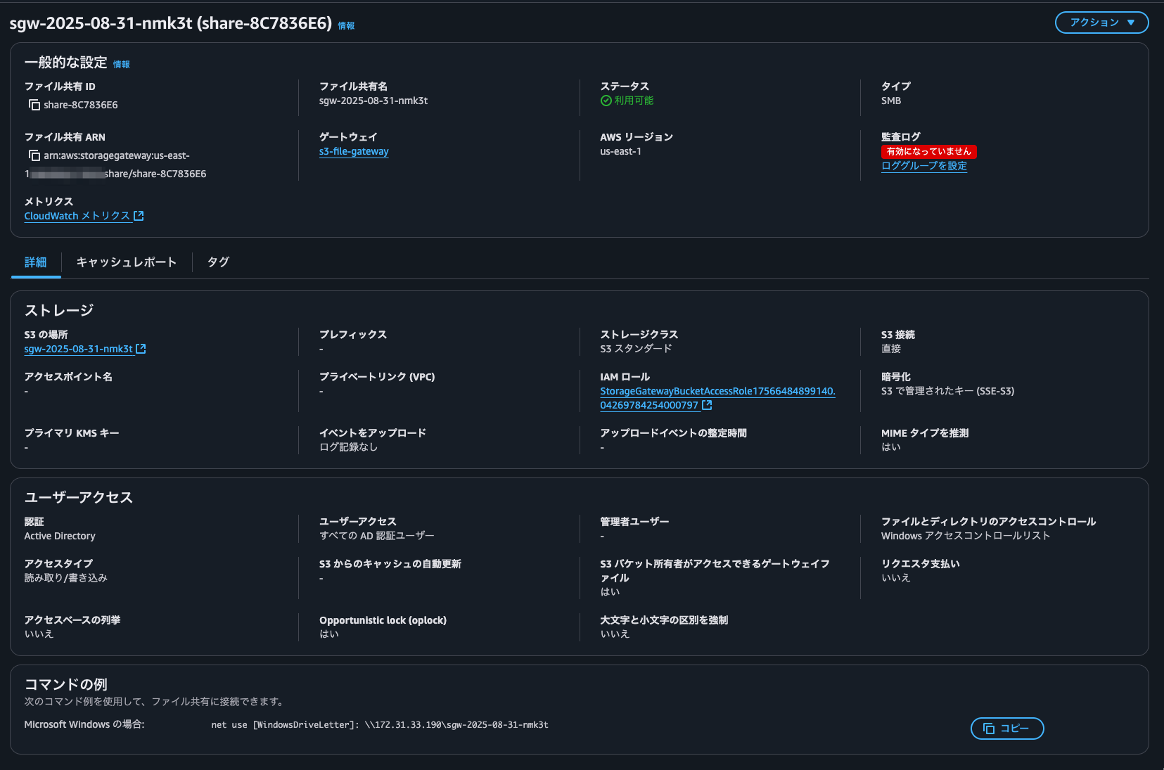The height and width of the screenshot is (770, 1164).
Task: Click the SMB type value
Action: click(891, 101)
